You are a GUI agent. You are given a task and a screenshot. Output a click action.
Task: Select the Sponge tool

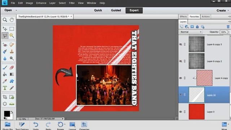[x=12, y=58]
